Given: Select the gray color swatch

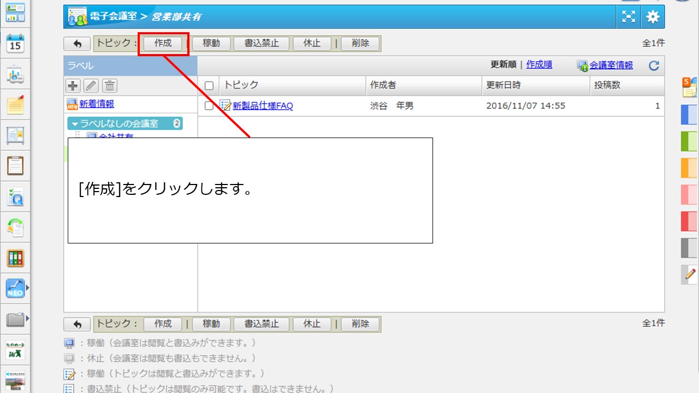Looking at the screenshot, I should [x=689, y=248].
